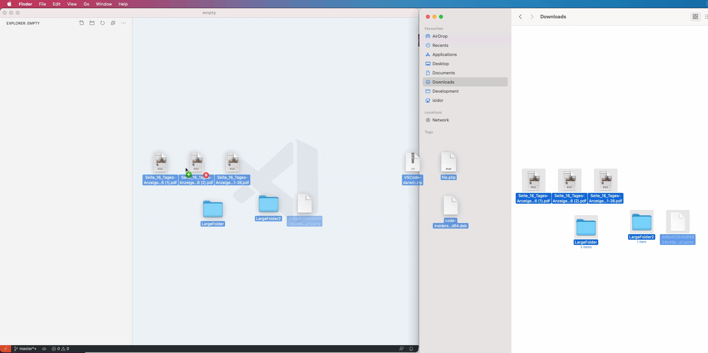Viewport: 708px width, 353px height.
Task: Switch Finder to list view
Action: pyautogui.click(x=706, y=16)
